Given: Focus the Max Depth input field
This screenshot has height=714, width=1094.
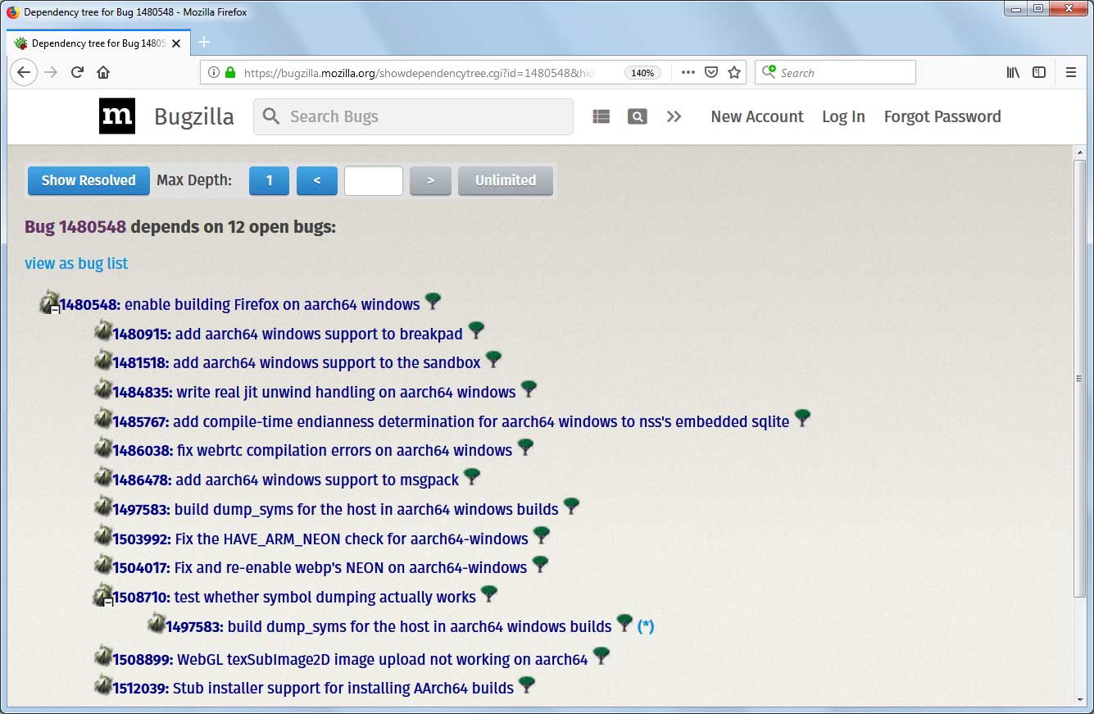Looking at the screenshot, I should [374, 180].
